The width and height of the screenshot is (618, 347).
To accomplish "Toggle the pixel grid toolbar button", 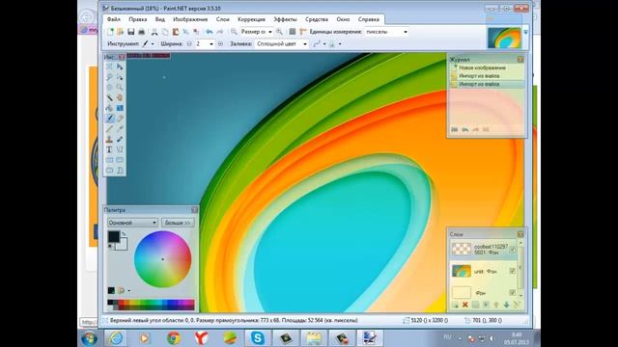I will [x=292, y=32].
